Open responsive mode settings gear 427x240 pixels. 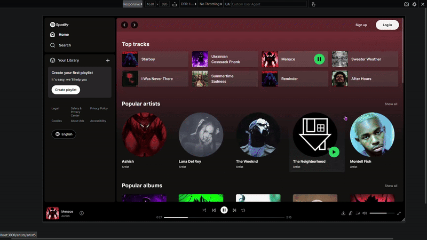tap(414, 4)
